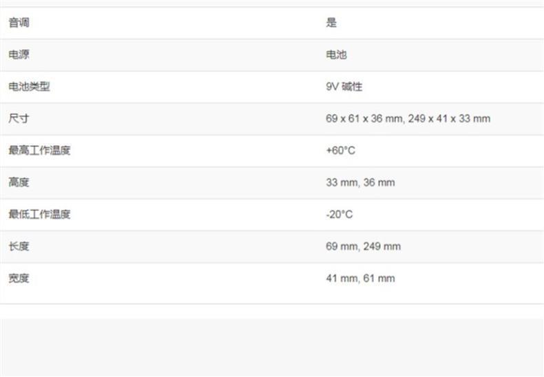Screen dimensions: 544x377
Task: Click the 41 mm, 61 mm width value
Action: (x=360, y=278)
